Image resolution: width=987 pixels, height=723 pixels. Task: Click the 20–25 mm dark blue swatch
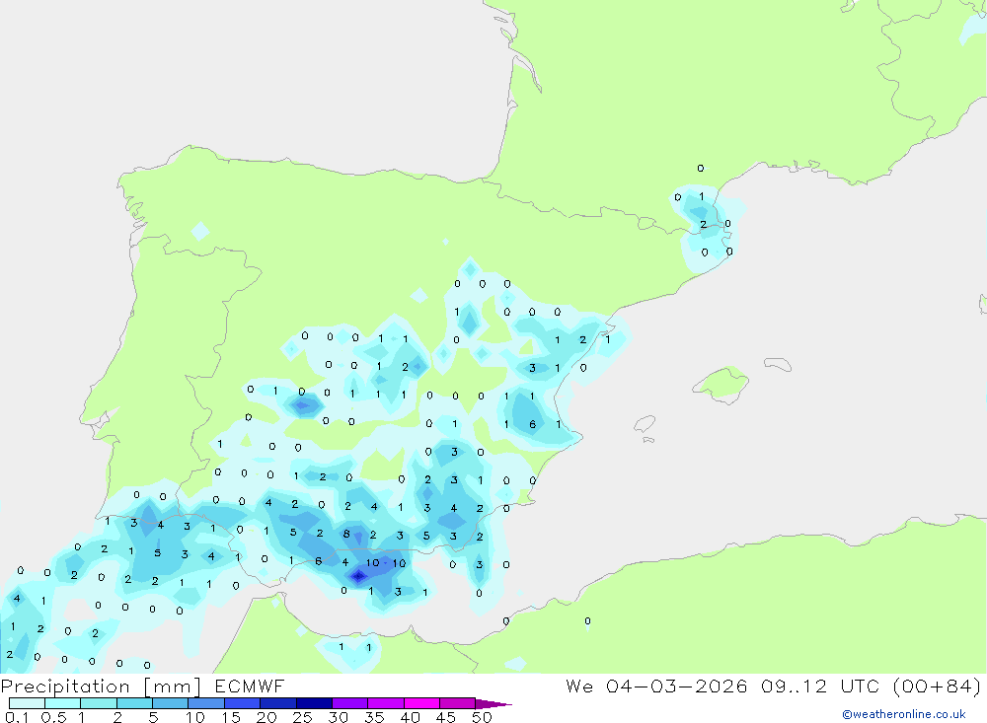pyautogui.click(x=277, y=703)
